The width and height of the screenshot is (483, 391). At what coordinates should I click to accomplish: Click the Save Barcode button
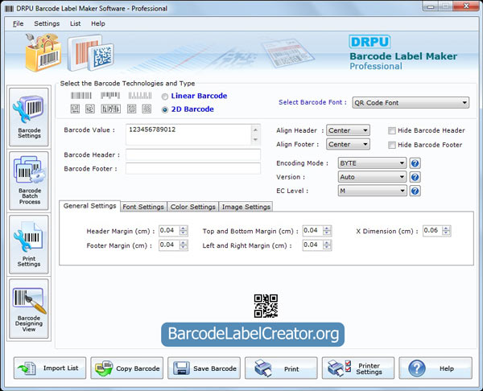coord(204,368)
